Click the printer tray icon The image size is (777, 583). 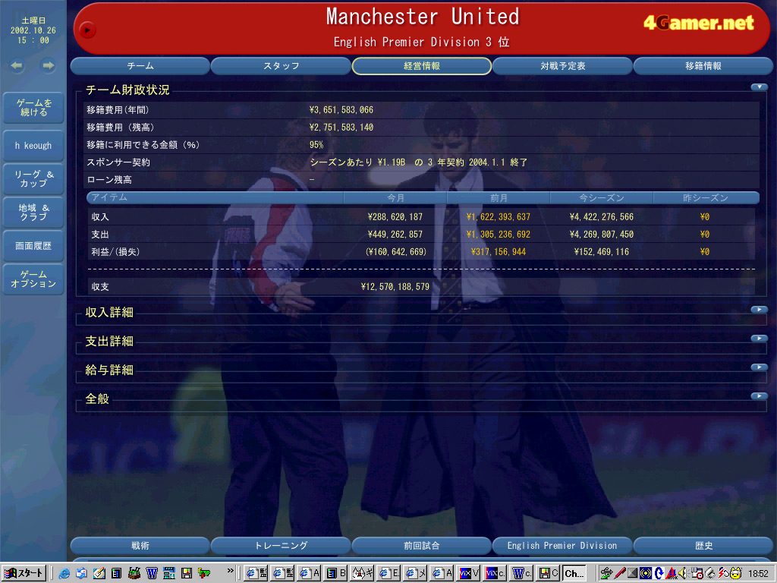click(710, 574)
